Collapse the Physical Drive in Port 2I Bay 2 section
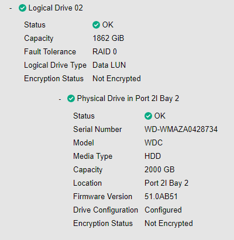 60,99
